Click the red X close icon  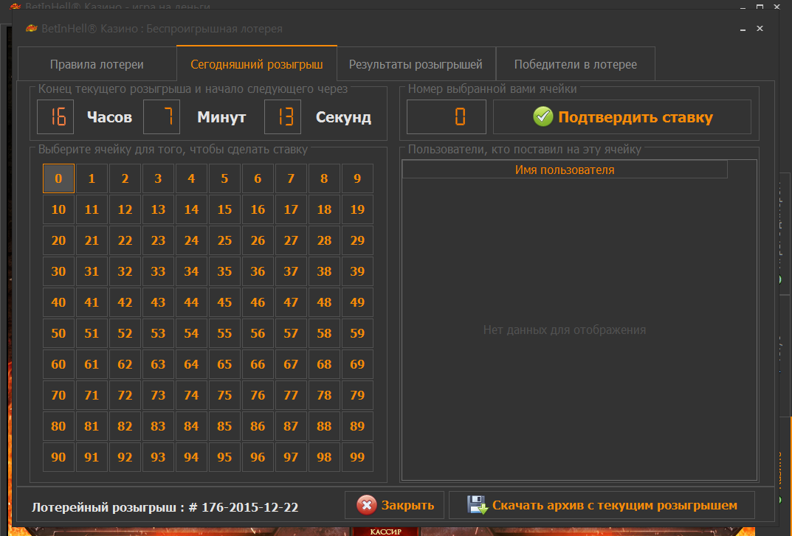[367, 505]
